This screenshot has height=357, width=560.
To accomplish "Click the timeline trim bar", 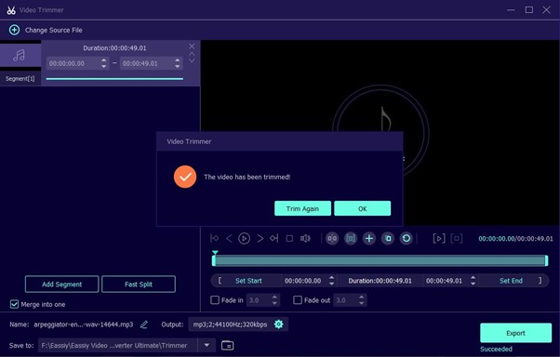I will pyautogui.click(x=380, y=260).
